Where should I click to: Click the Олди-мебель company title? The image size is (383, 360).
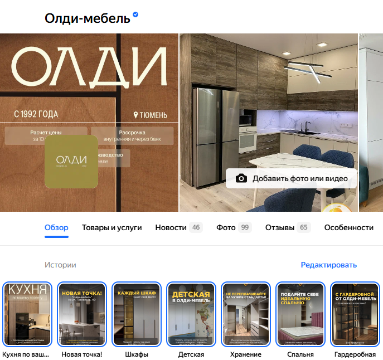pyautogui.click(x=87, y=18)
